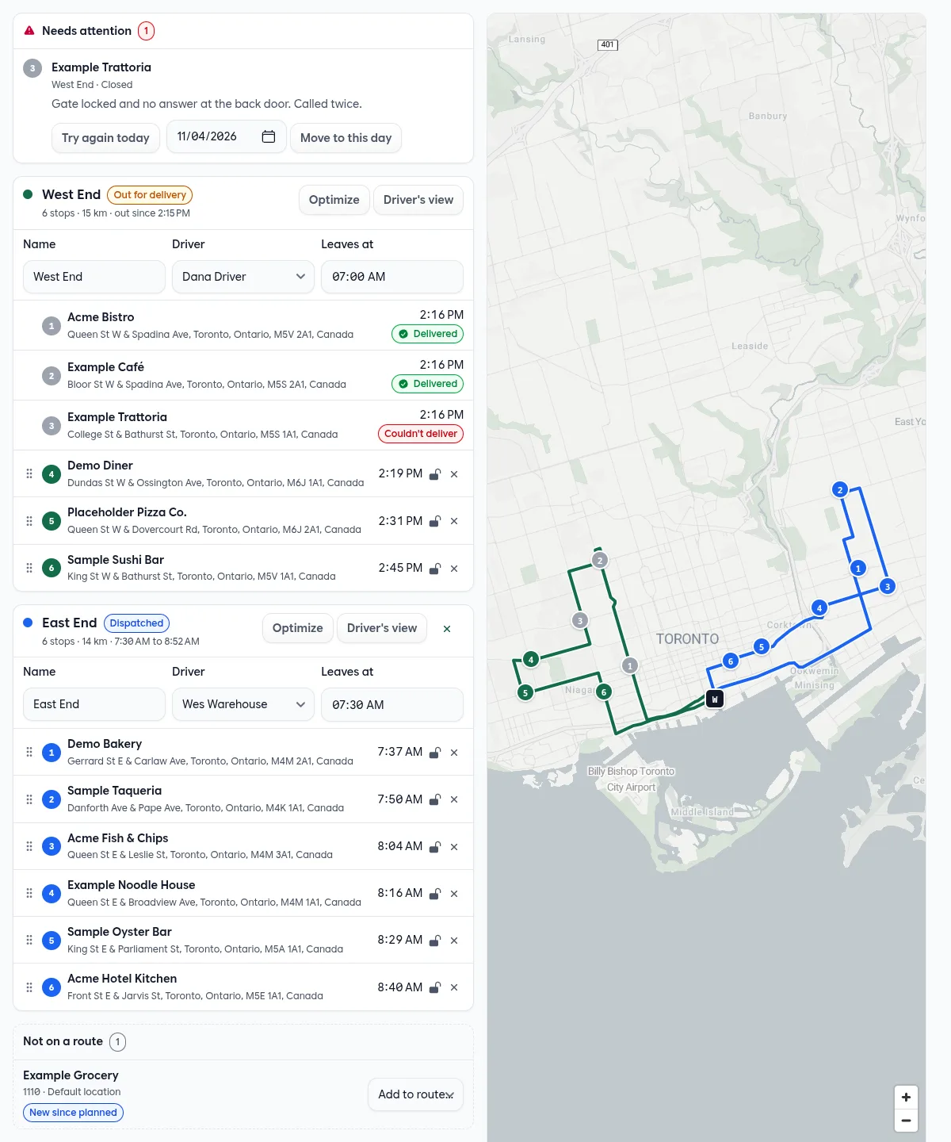Click the Not on a route count badge
Screen dimensions: 951x1142
point(117,1041)
